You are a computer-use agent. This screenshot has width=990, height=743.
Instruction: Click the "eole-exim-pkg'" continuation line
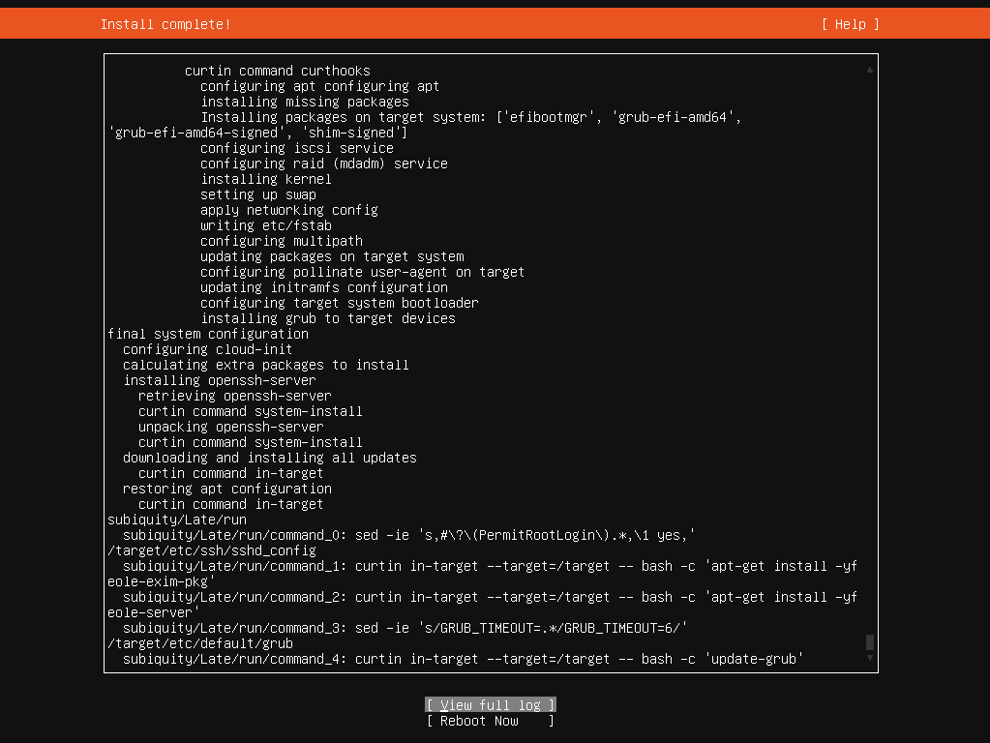(161, 580)
